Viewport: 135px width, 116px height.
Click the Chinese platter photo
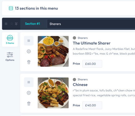click(x=53, y=93)
